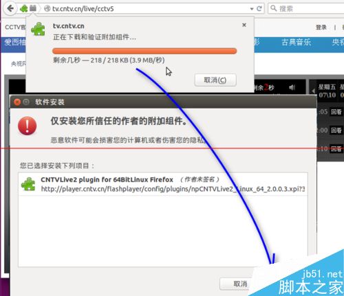Click the search magnifier icon
The height and width of the screenshot is (296, 344).
tap(273, 8)
